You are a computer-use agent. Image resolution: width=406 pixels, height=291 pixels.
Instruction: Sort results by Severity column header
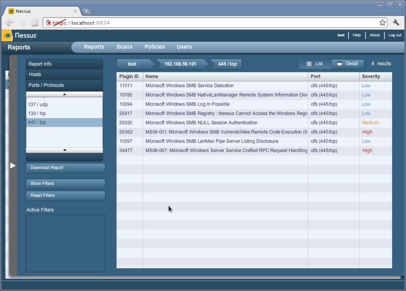tap(371, 77)
